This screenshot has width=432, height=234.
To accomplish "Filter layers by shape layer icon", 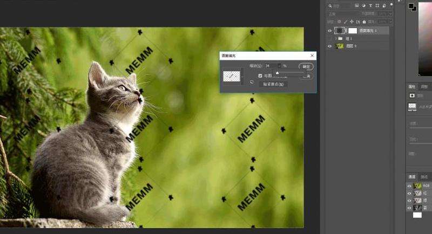I will [377, 6].
